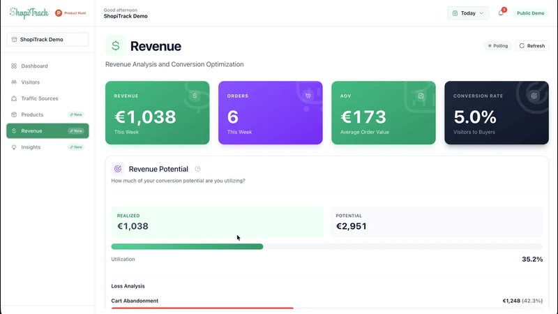Screen dimensions: 558x314
Task: Click the calendar icon in Today selector
Action: click(455, 13)
